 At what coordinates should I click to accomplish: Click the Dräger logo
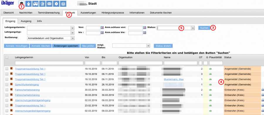pyautogui.click(x=7, y=3)
